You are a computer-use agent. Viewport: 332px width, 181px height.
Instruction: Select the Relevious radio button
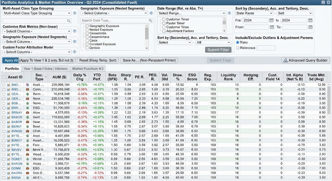coord(238,48)
